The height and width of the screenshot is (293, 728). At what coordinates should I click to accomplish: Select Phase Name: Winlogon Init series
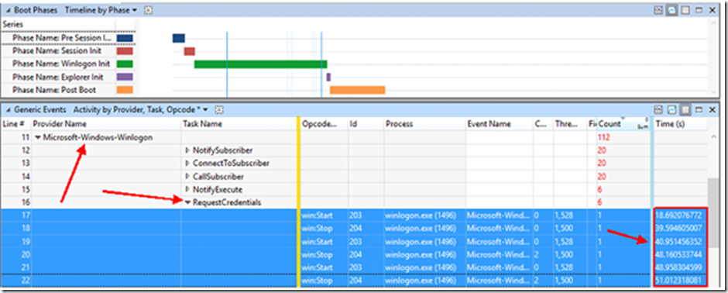coord(61,64)
